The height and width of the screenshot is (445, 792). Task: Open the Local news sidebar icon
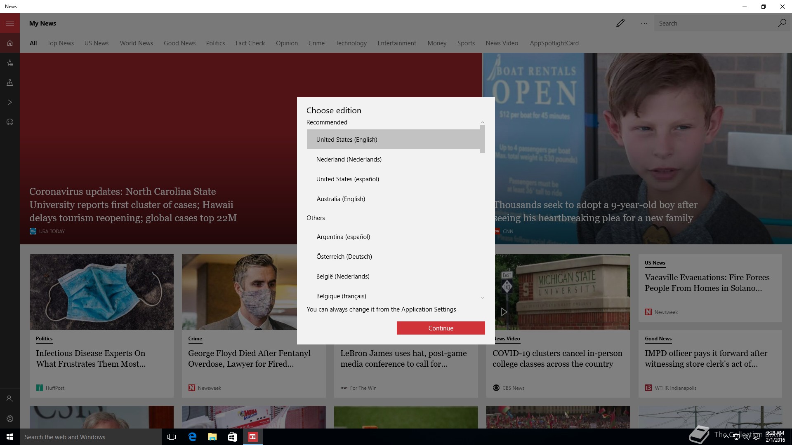[x=10, y=82]
